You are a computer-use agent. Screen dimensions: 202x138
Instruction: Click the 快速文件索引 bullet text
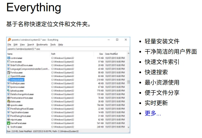click(x=162, y=62)
